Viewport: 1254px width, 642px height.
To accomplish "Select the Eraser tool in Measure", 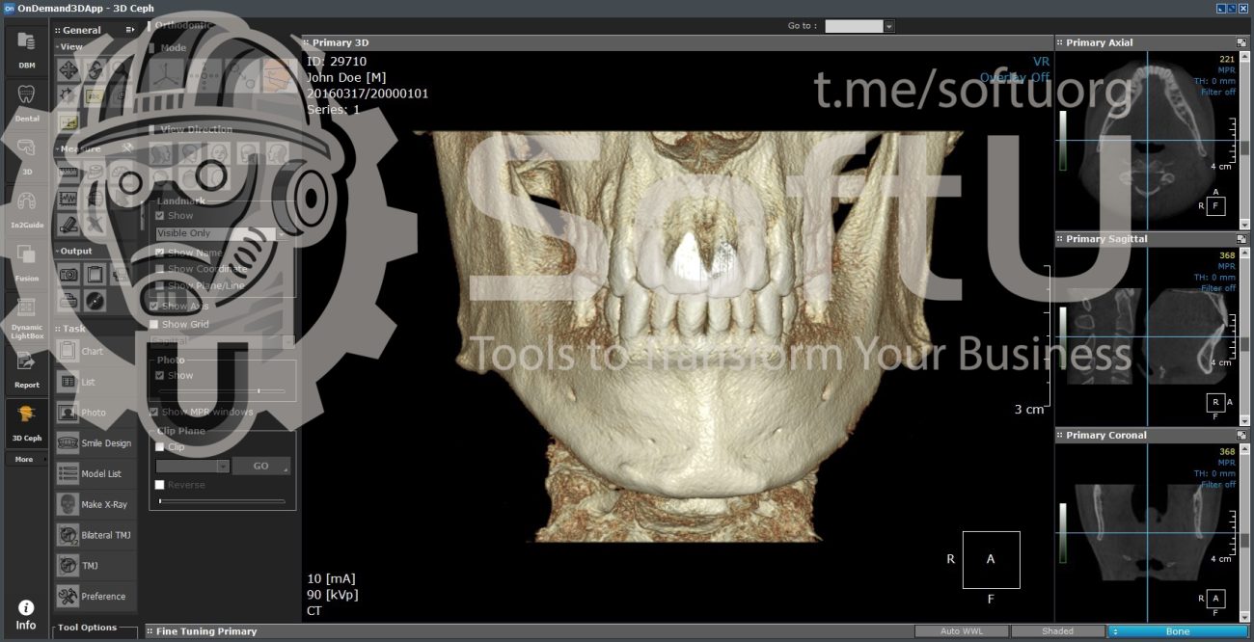I will [68, 224].
